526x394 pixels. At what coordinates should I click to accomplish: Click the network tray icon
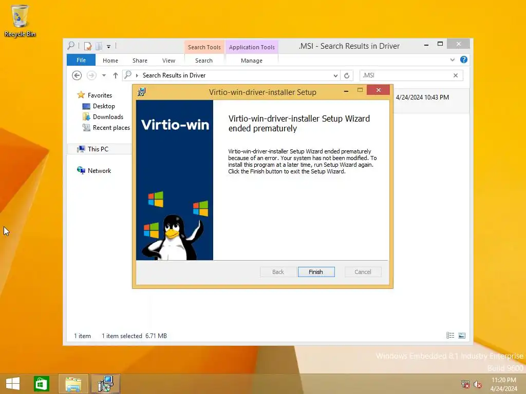465,384
